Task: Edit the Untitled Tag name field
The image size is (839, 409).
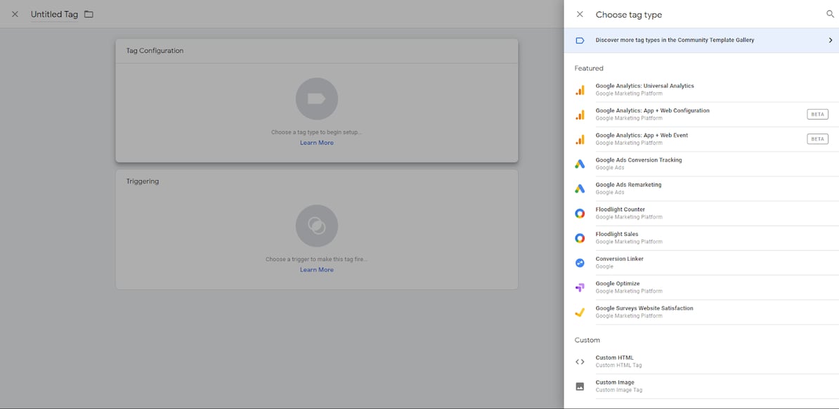Action: point(54,14)
